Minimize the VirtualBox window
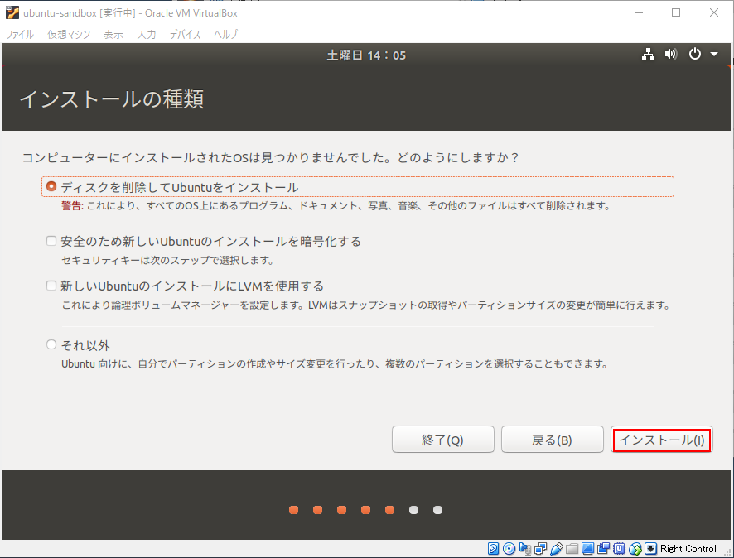 point(639,12)
